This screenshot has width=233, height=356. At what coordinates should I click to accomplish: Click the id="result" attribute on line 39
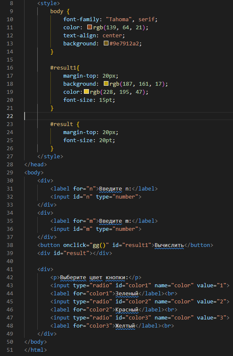click(72, 253)
